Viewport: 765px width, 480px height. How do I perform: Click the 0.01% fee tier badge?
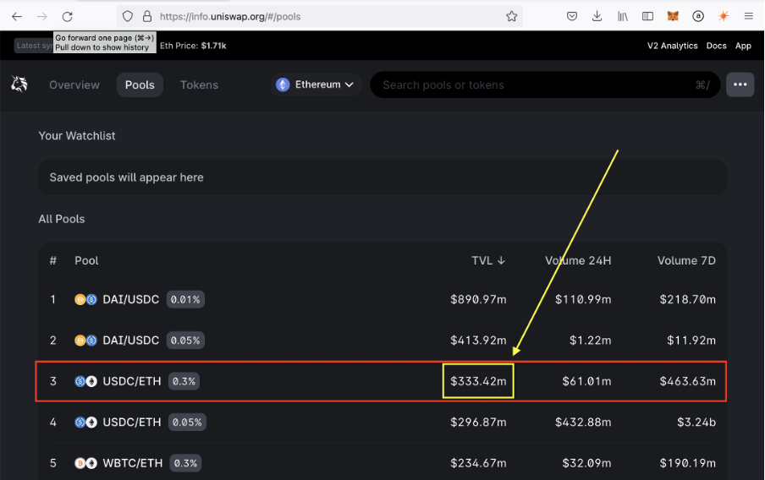click(x=185, y=299)
